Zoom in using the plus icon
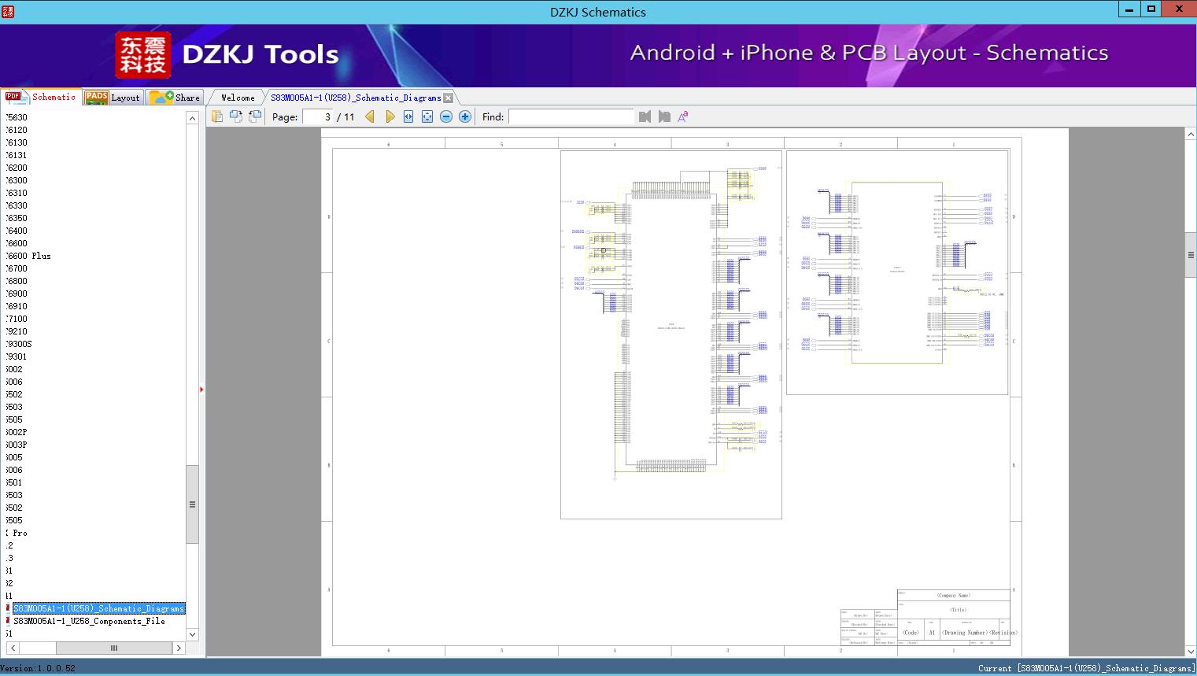This screenshot has width=1197, height=676. [x=465, y=116]
